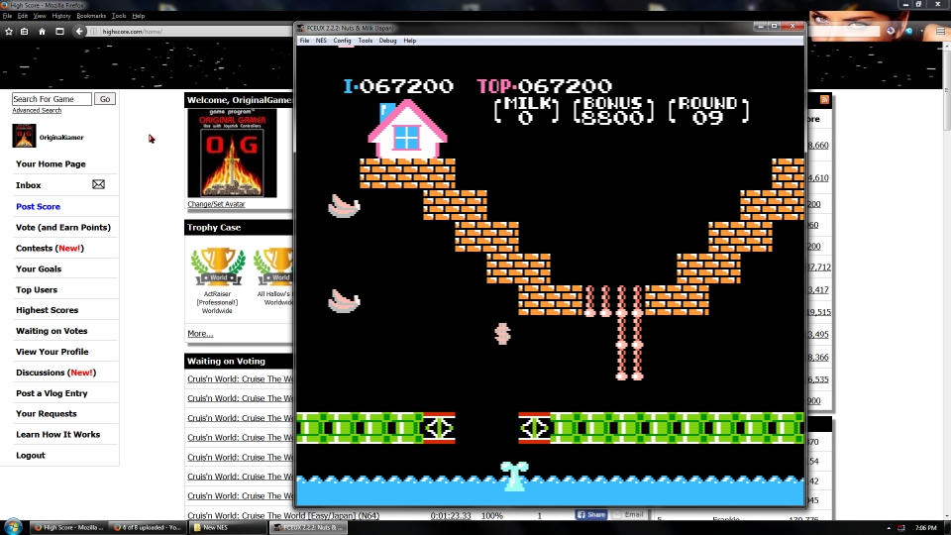951x535 pixels.
Task: Click the orange RSS feed icon
Action: [824, 100]
